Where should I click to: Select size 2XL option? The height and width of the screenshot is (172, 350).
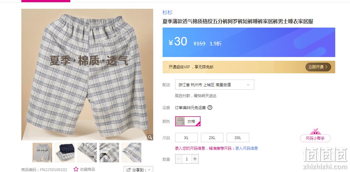click(x=212, y=138)
